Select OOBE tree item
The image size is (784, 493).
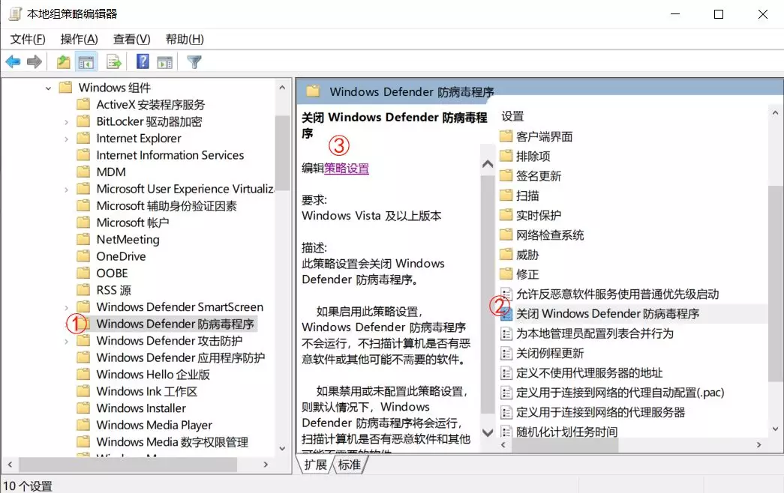[112, 273]
